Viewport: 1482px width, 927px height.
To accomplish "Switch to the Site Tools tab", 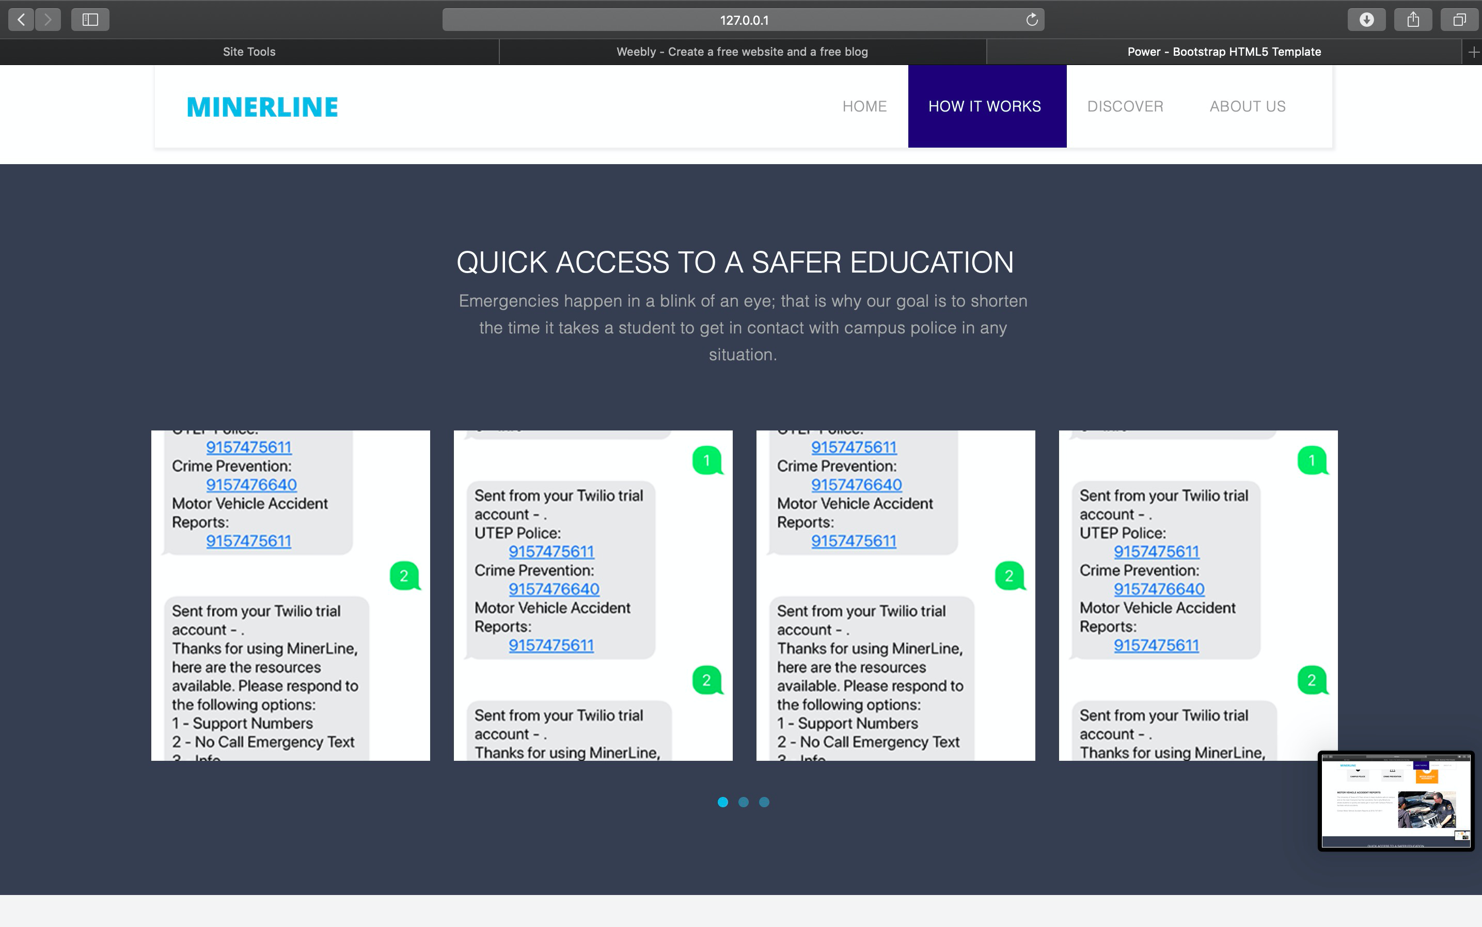I will [x=249, y=52].
